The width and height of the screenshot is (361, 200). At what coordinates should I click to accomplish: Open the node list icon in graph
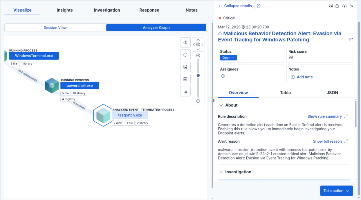[185, 91]
